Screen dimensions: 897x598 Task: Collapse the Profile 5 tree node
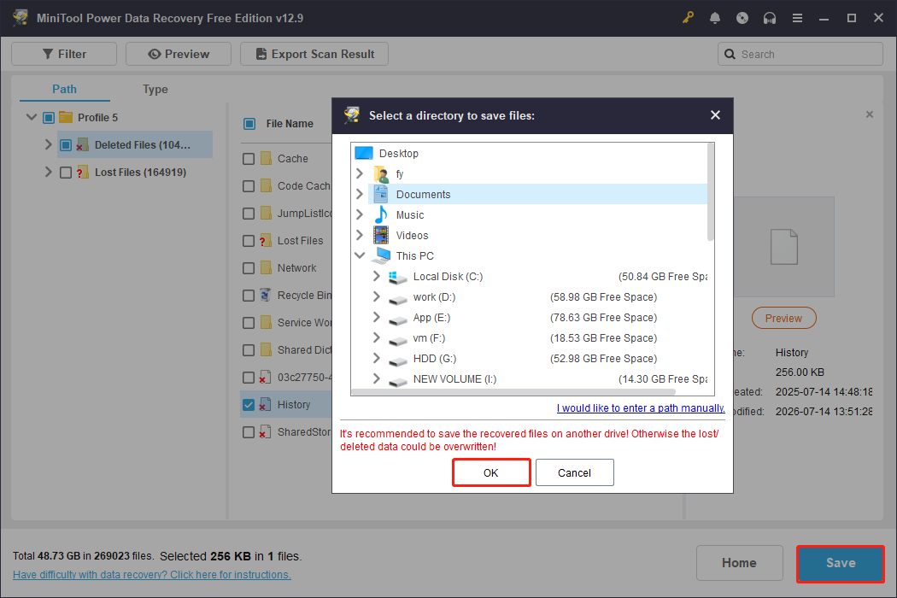point(32,117)
